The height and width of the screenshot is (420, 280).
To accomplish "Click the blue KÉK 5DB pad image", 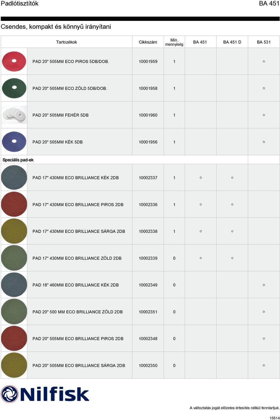I will click(x=14, y=142).
